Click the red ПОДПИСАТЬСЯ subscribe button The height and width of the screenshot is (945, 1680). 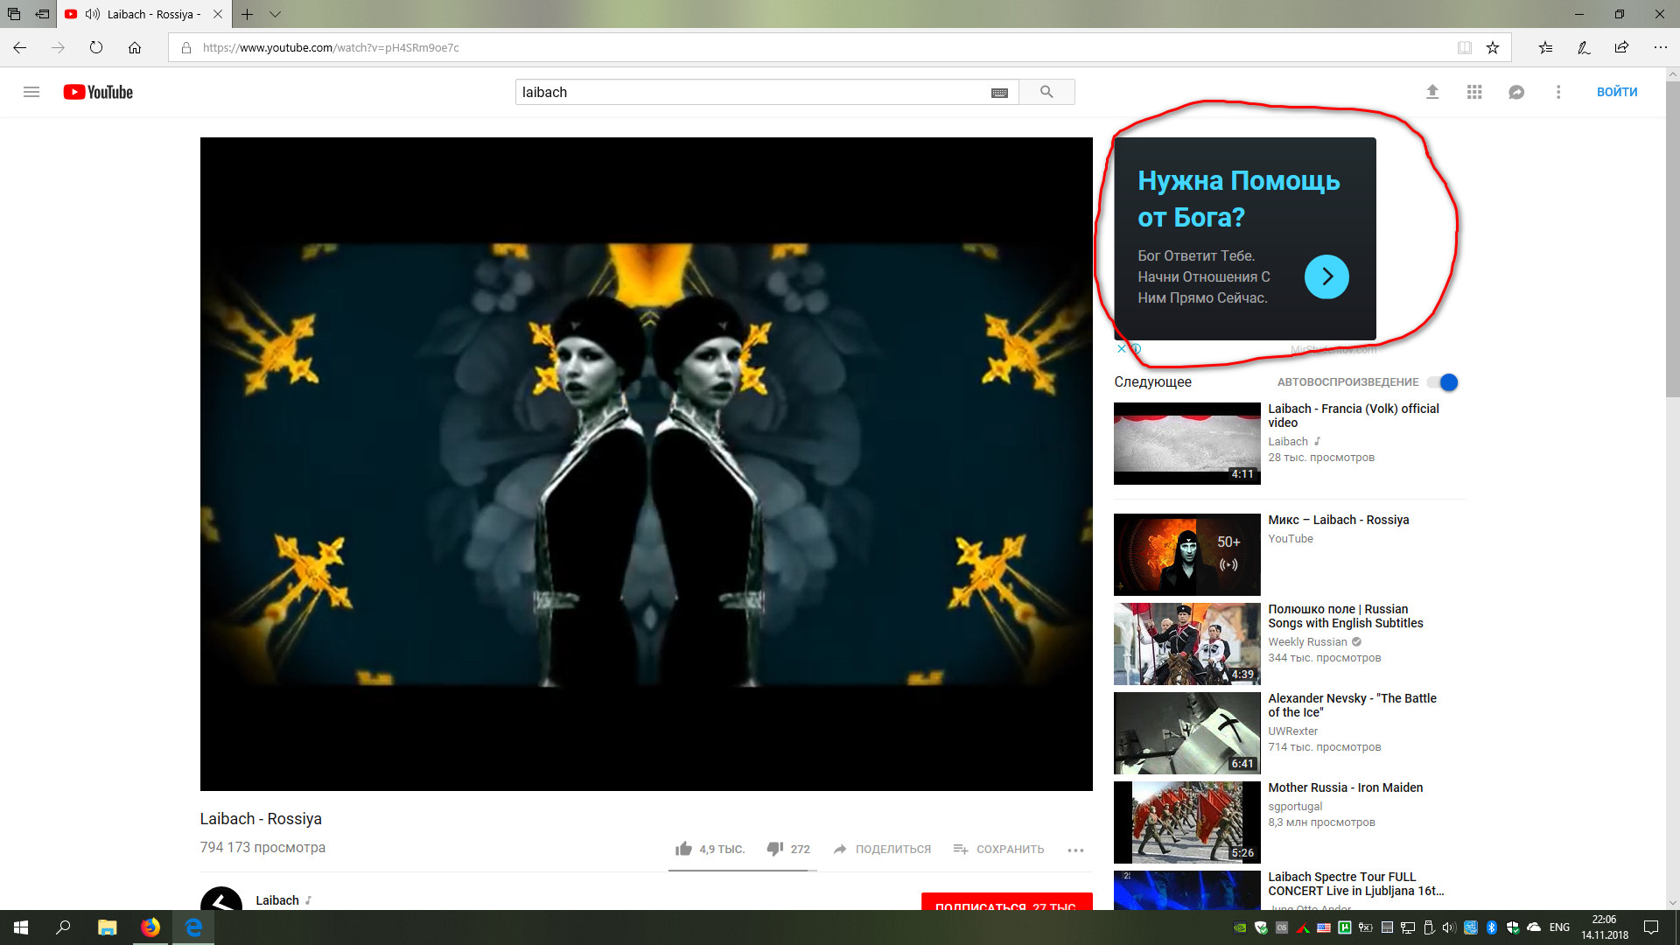1006,901
